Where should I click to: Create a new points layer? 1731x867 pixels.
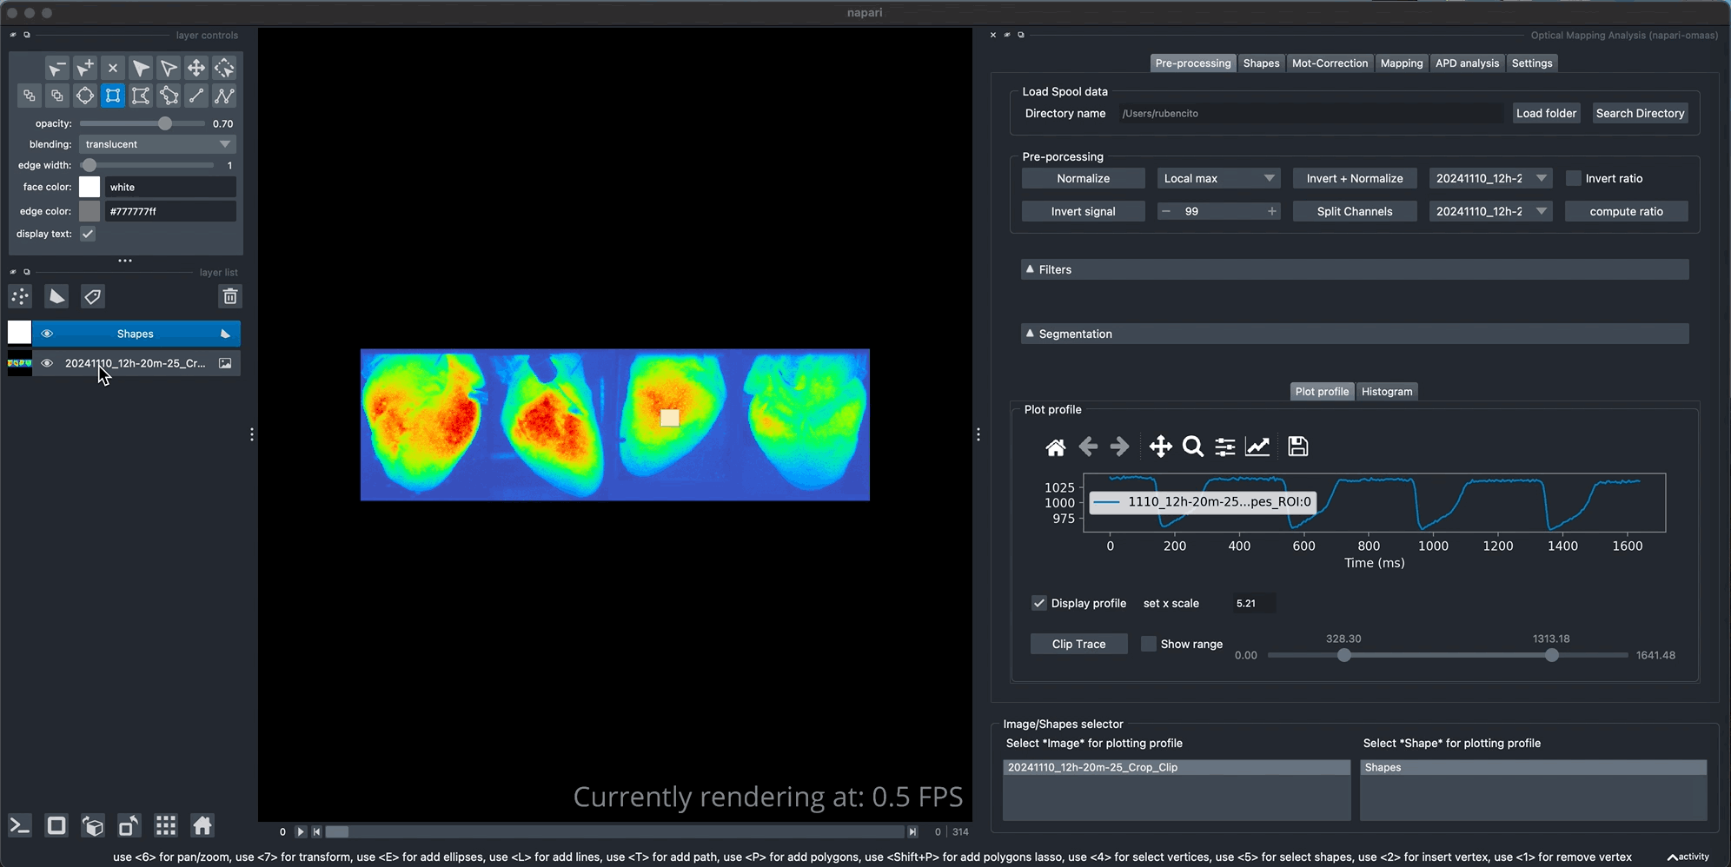(x=20, y=297)
